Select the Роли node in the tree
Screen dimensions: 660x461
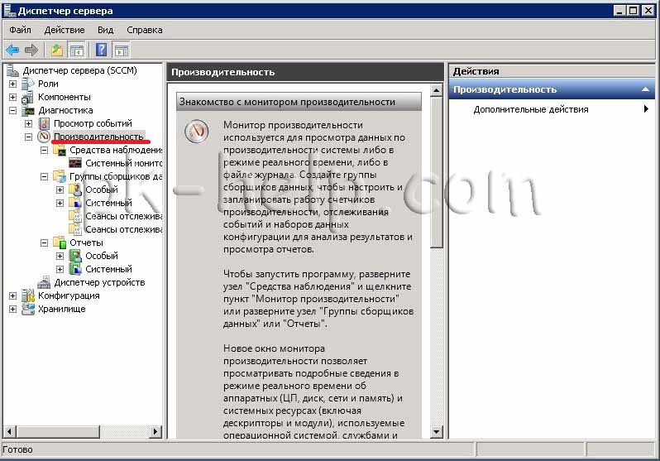coord(48,84)
